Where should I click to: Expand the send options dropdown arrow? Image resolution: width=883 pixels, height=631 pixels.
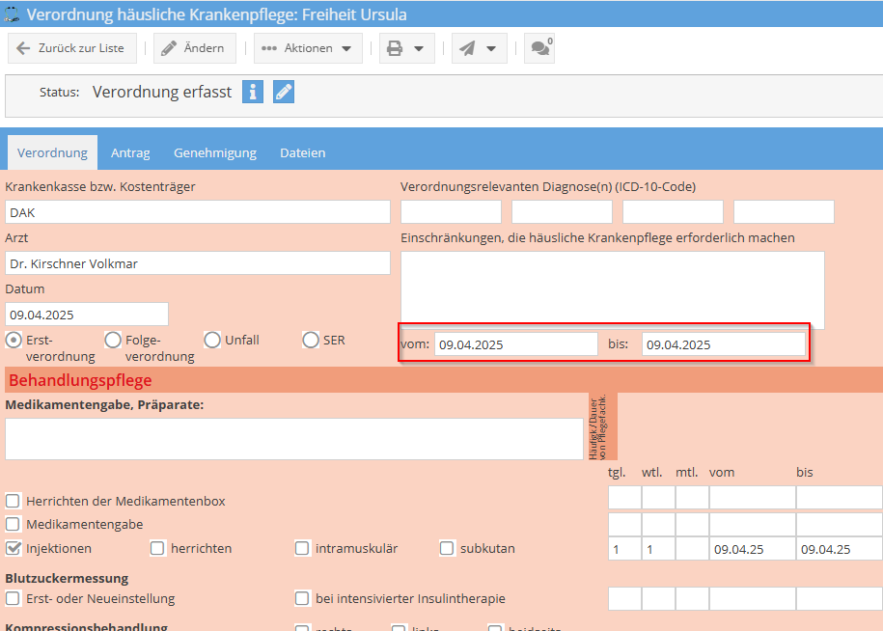(x=491, y=48)
